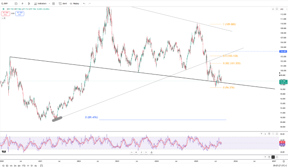Click the red SELL 97.784 button
This screenshot has height=167, width=288.
tap(6, 13)
